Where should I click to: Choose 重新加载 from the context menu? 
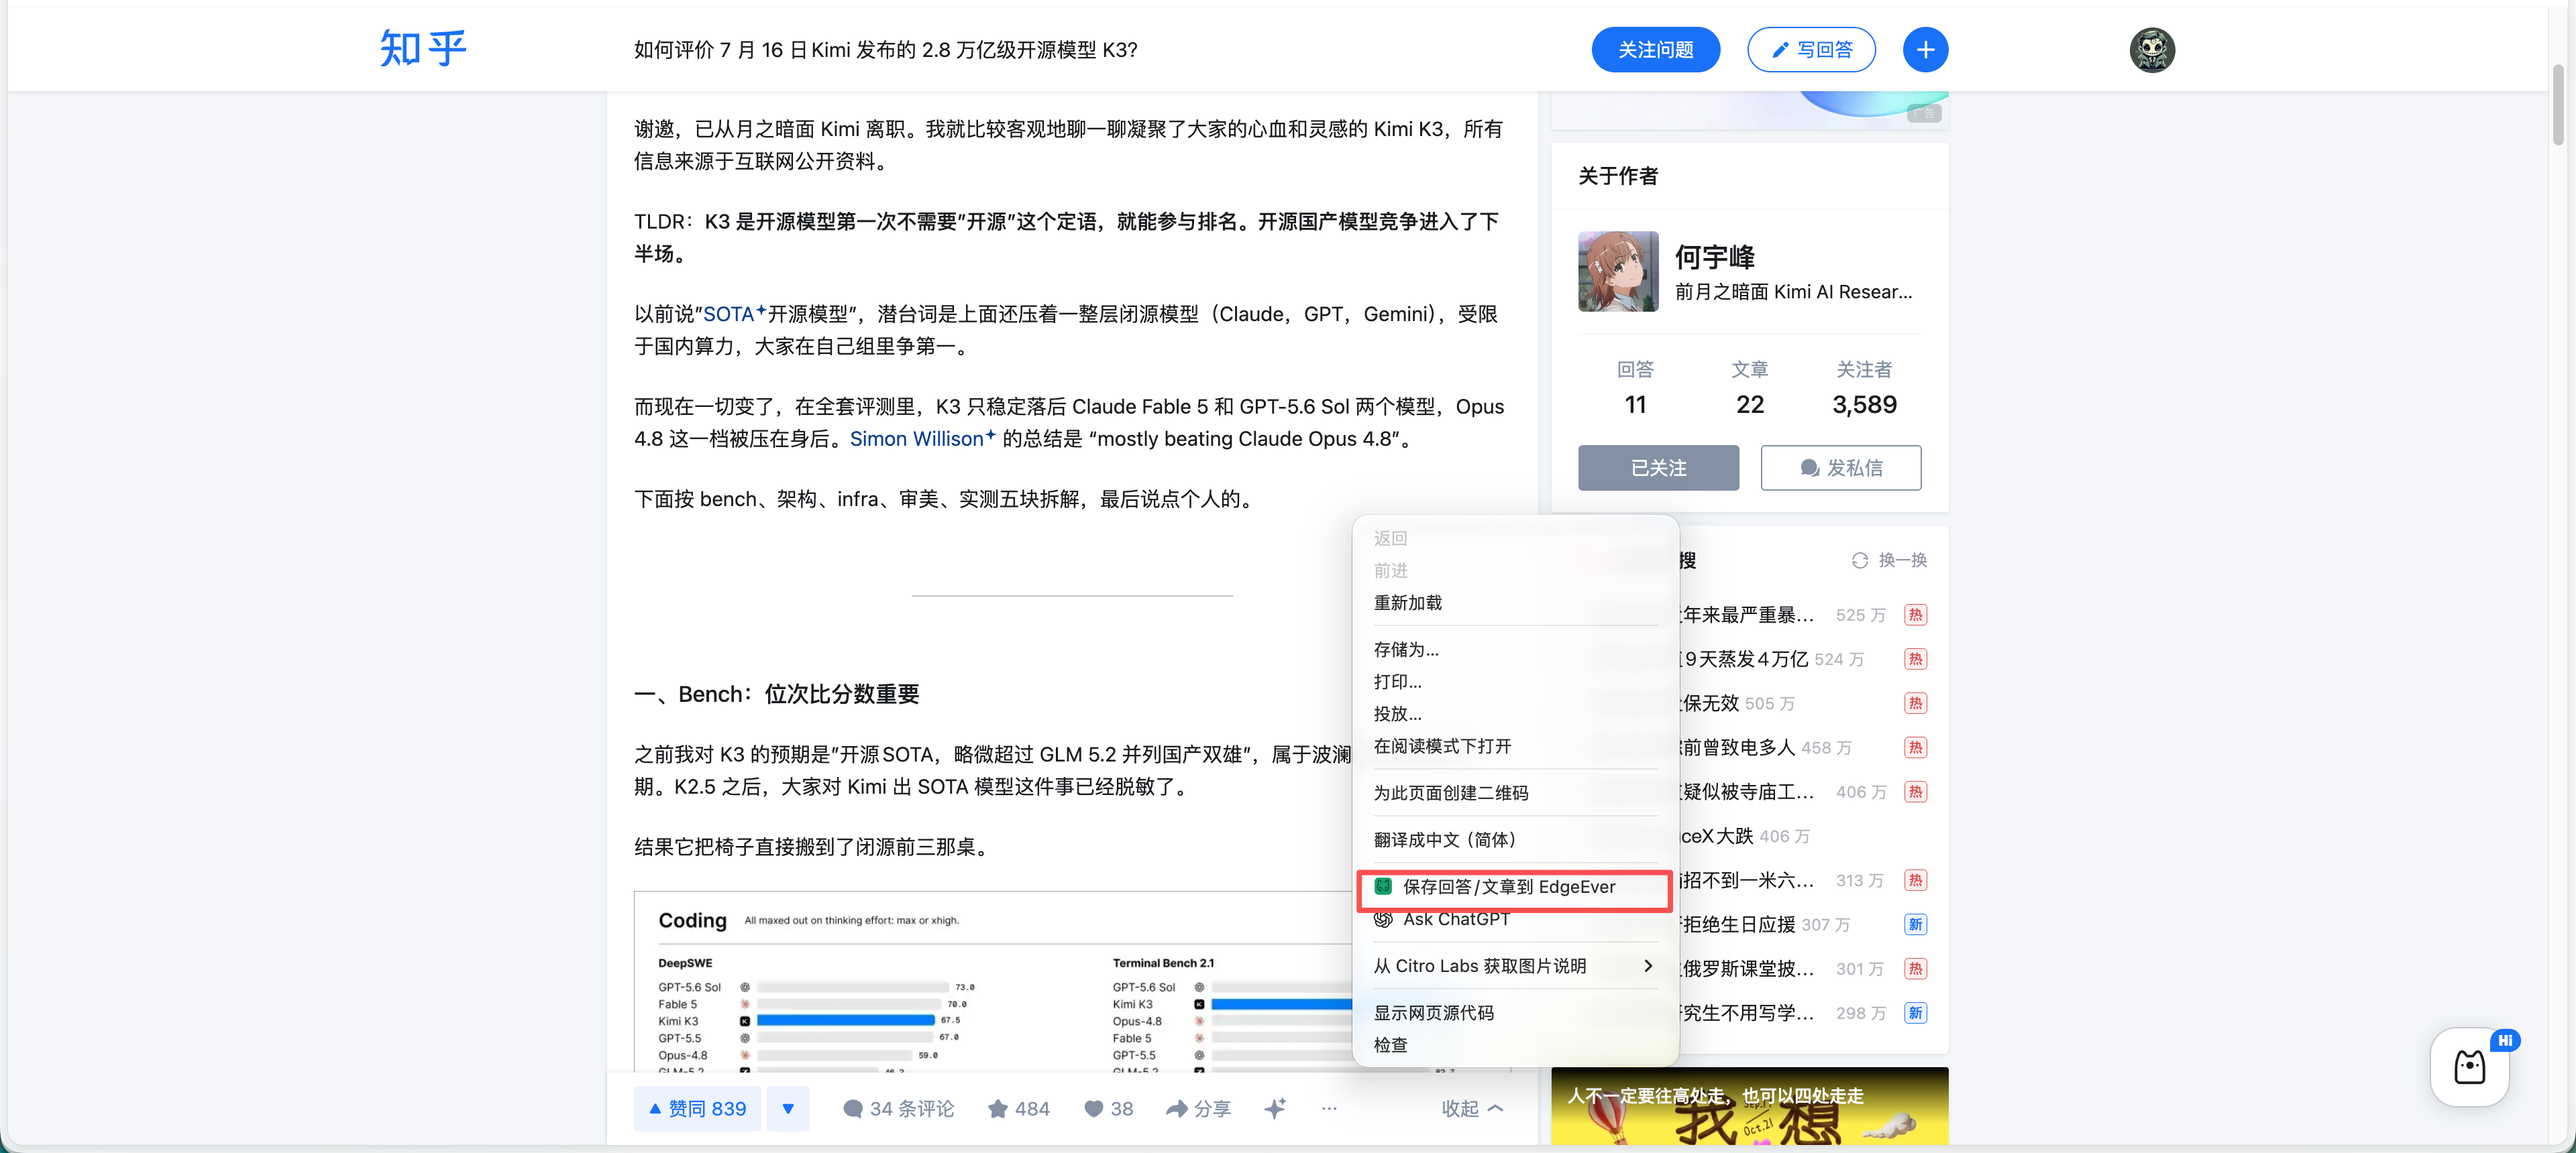[1515, 603]
